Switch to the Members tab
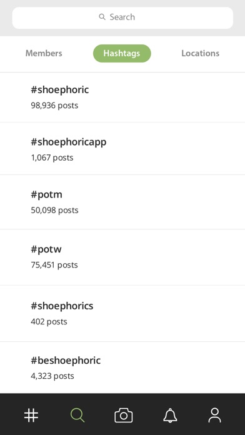245x435 pixels. click(x=44, y=53)
